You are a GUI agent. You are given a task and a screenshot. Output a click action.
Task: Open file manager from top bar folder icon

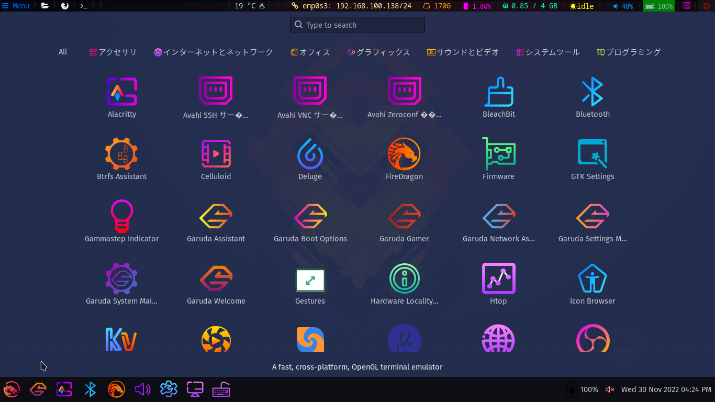click(x=45, y=6)
